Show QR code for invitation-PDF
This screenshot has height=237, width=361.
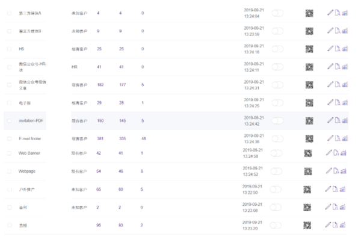309,121
